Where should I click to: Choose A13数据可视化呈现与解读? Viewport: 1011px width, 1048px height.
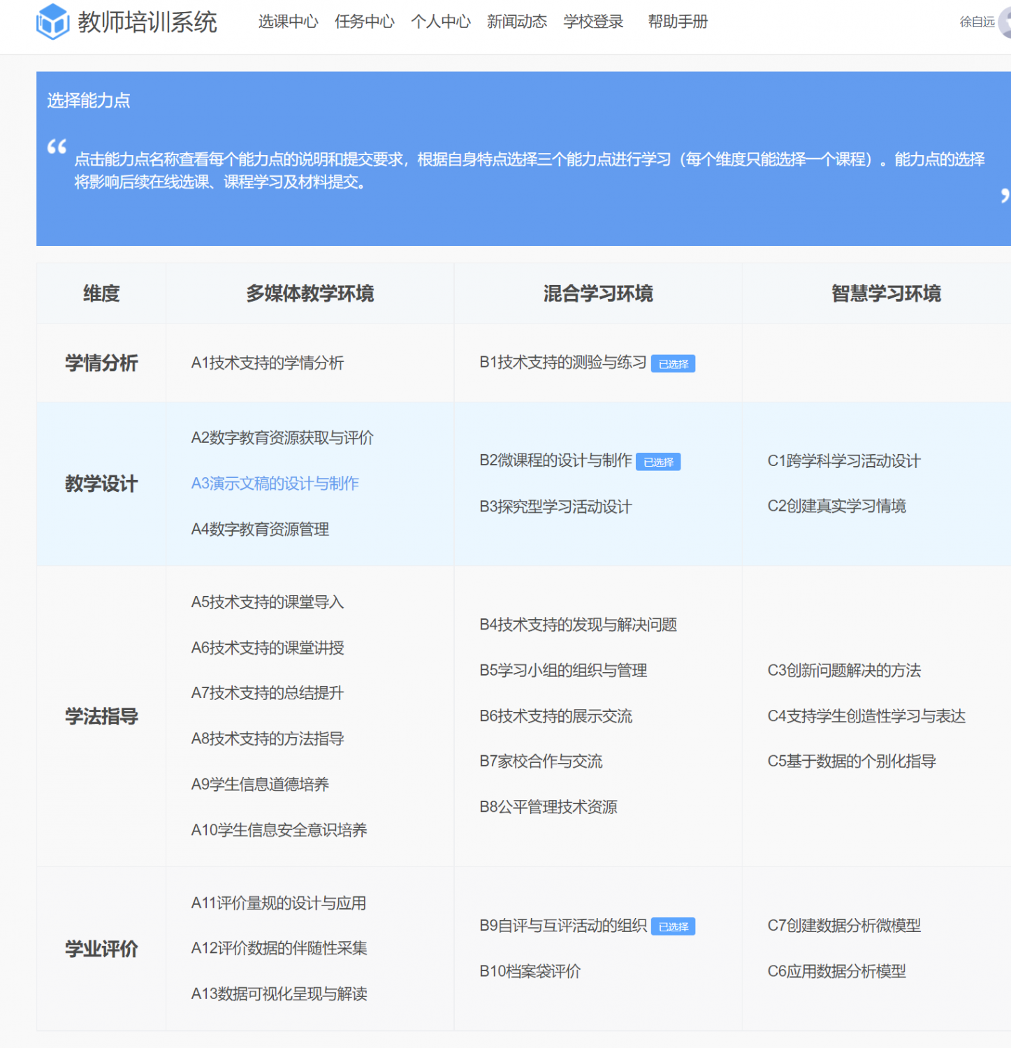279,994
